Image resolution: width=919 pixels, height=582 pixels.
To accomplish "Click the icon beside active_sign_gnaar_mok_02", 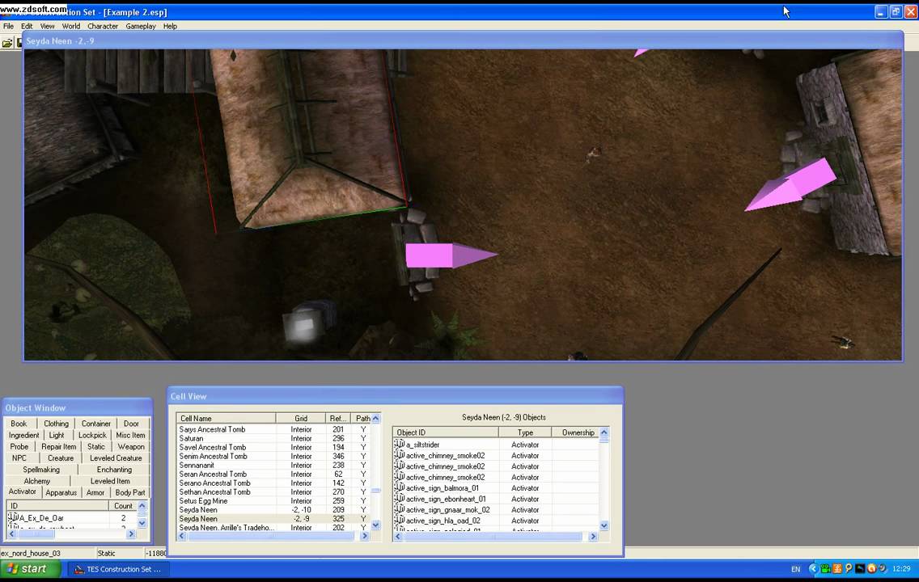I will tap(400, 509).
